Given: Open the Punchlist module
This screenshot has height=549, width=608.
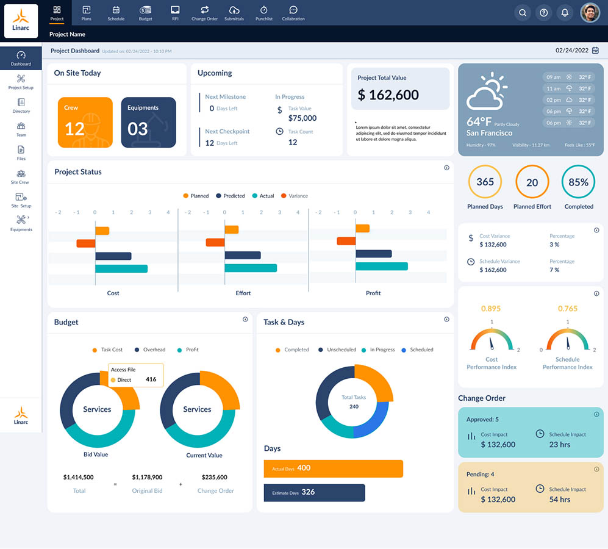Looking at the screenshot, I should (263, 13).
